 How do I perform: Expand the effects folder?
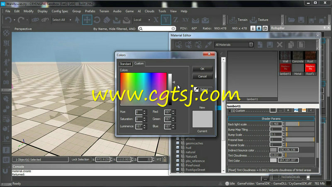pyautogui.click(x=178, y=139)
